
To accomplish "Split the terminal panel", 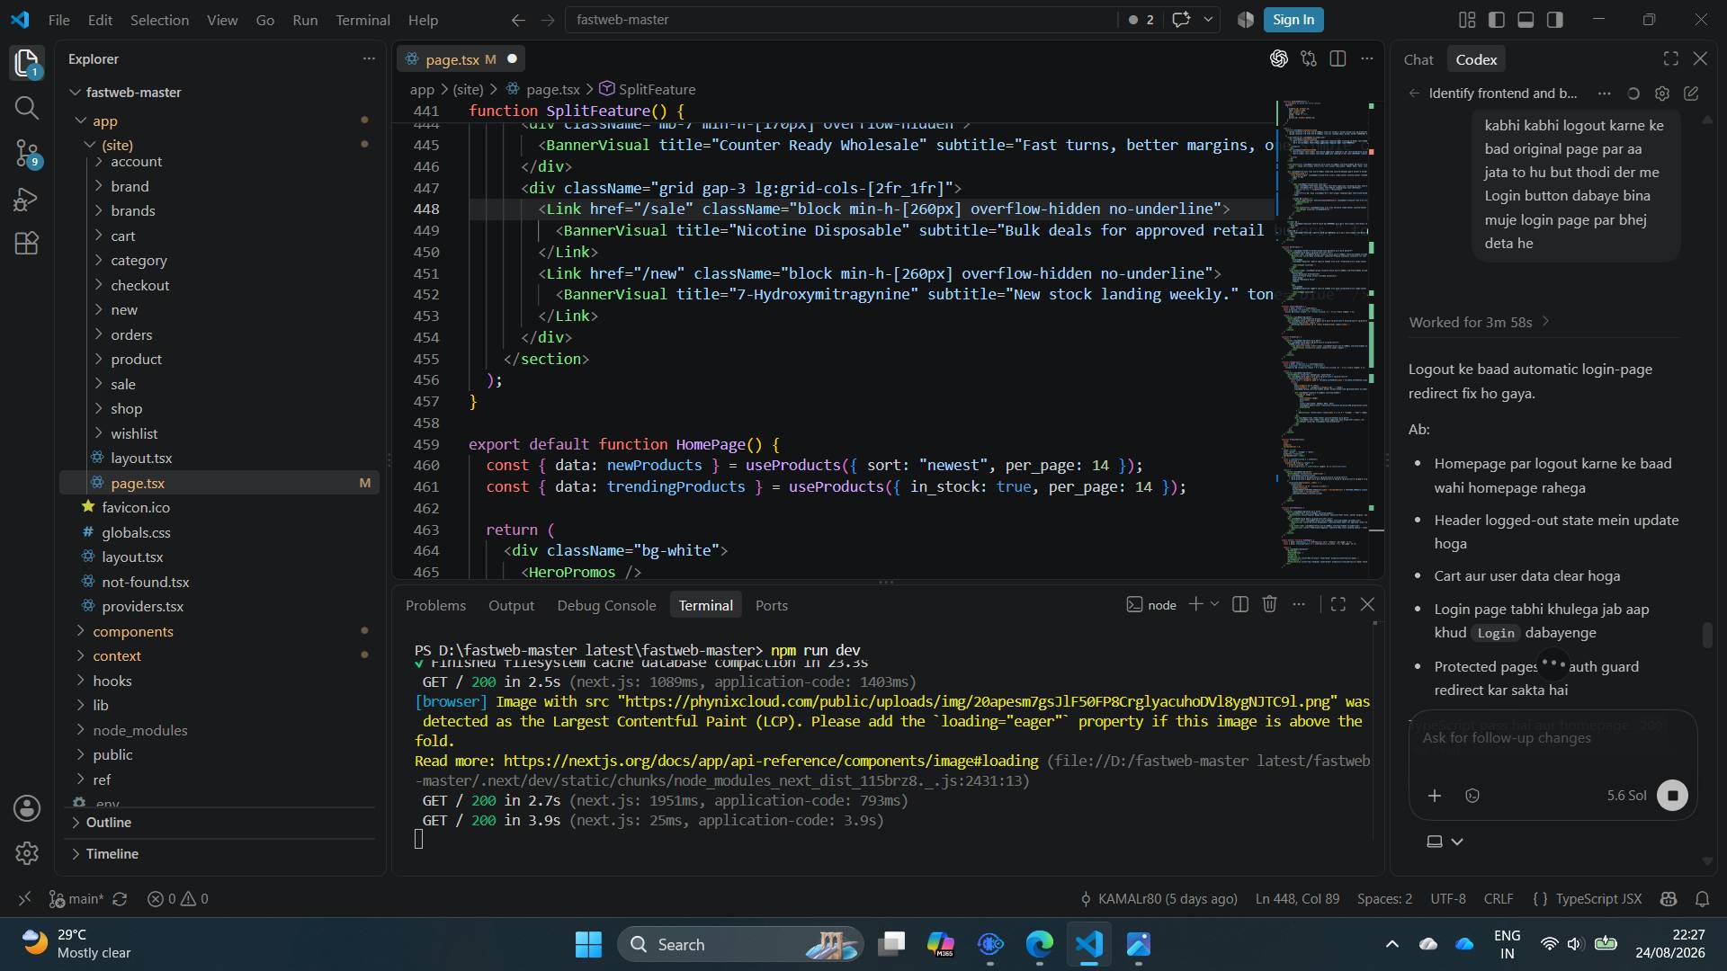I will pyautogui.click(x=1239, y=604).
